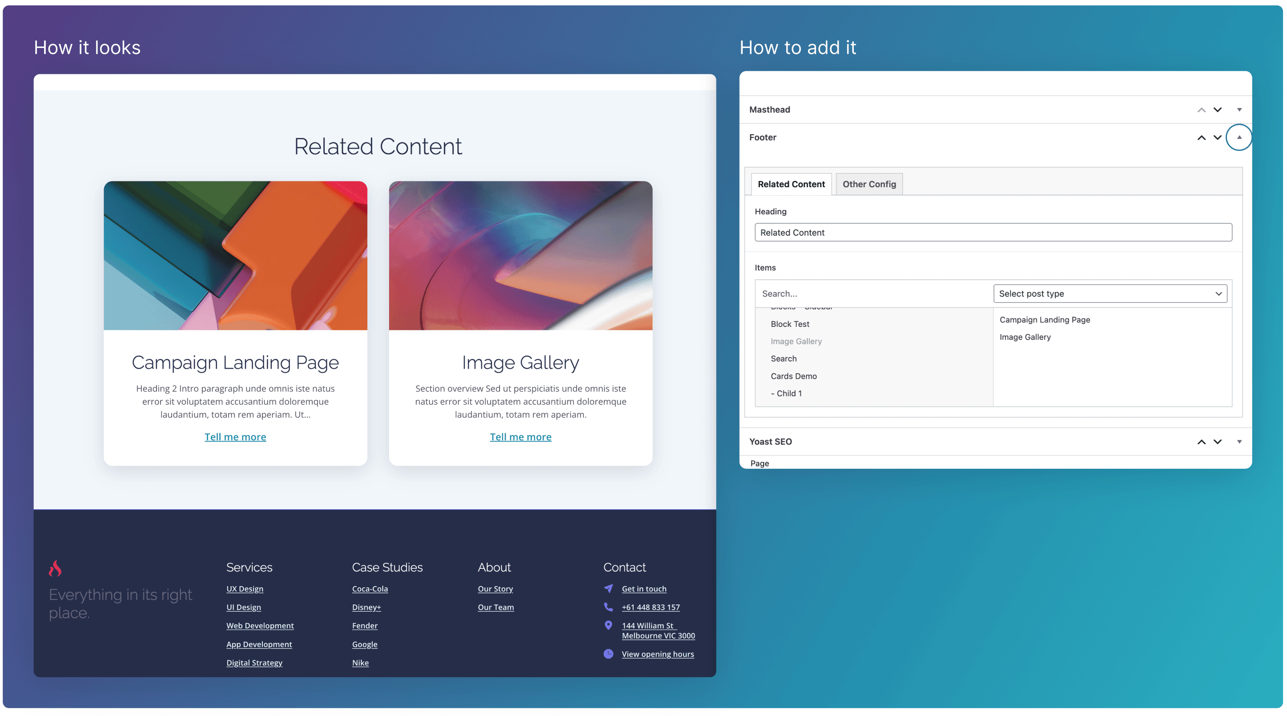
Task: Remove Campaign Landing Page from selected items
Action: pyautogui.click(x=1044, y=320)
